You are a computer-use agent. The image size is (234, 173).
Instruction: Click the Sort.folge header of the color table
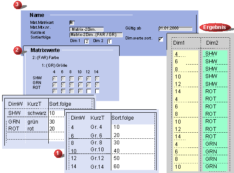point(60,104)
